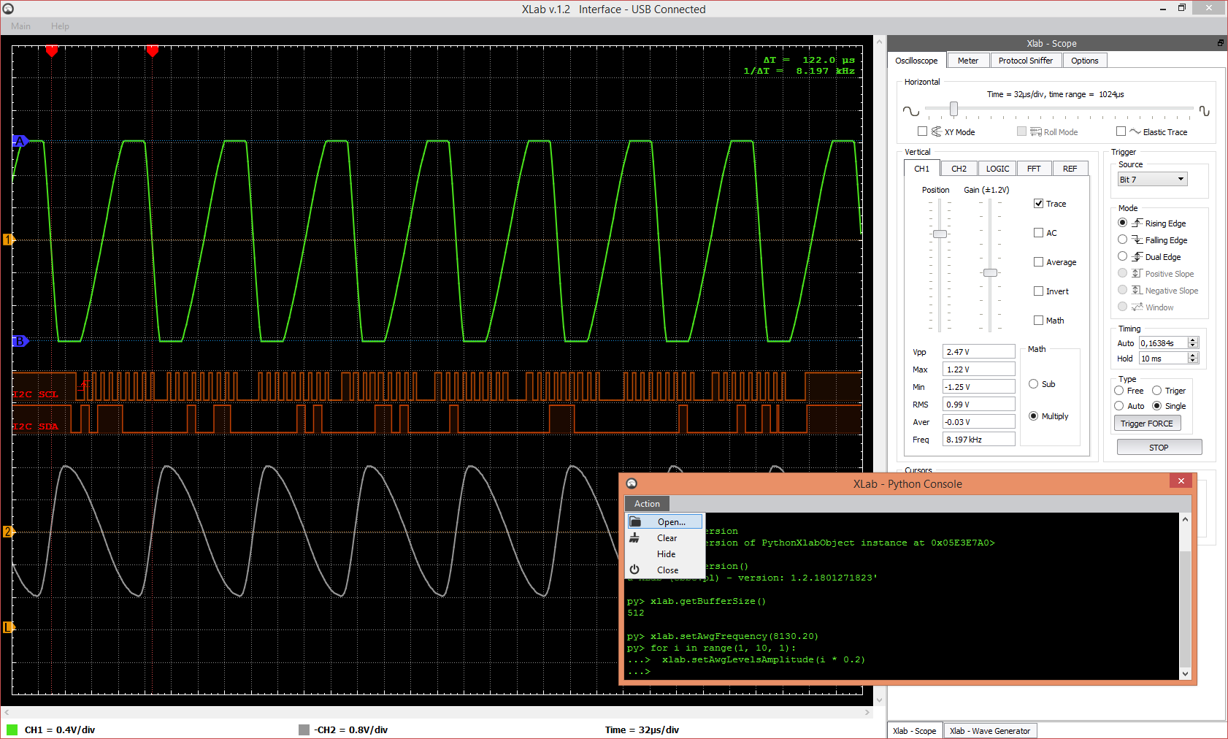Screen dimensions: 1228x739
Task: Switch to REF vertical tab
Action: [x=1070, y=169]
